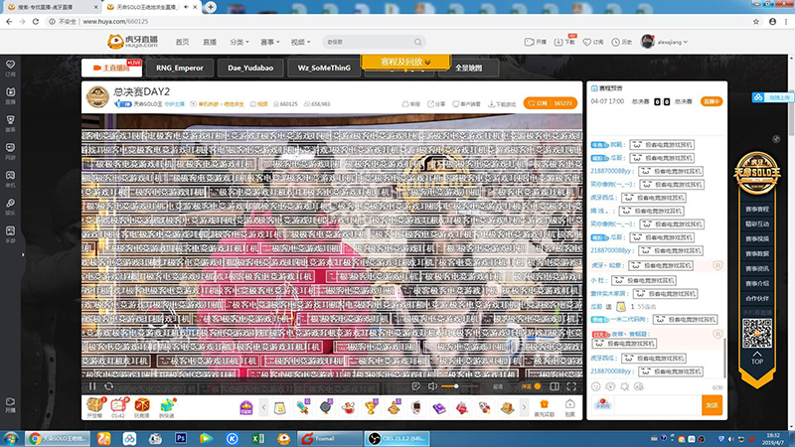Viewport: 795px width, 447px height.
Task: Click the cloud upload extension icon
Action: click(x=773, y=96)
